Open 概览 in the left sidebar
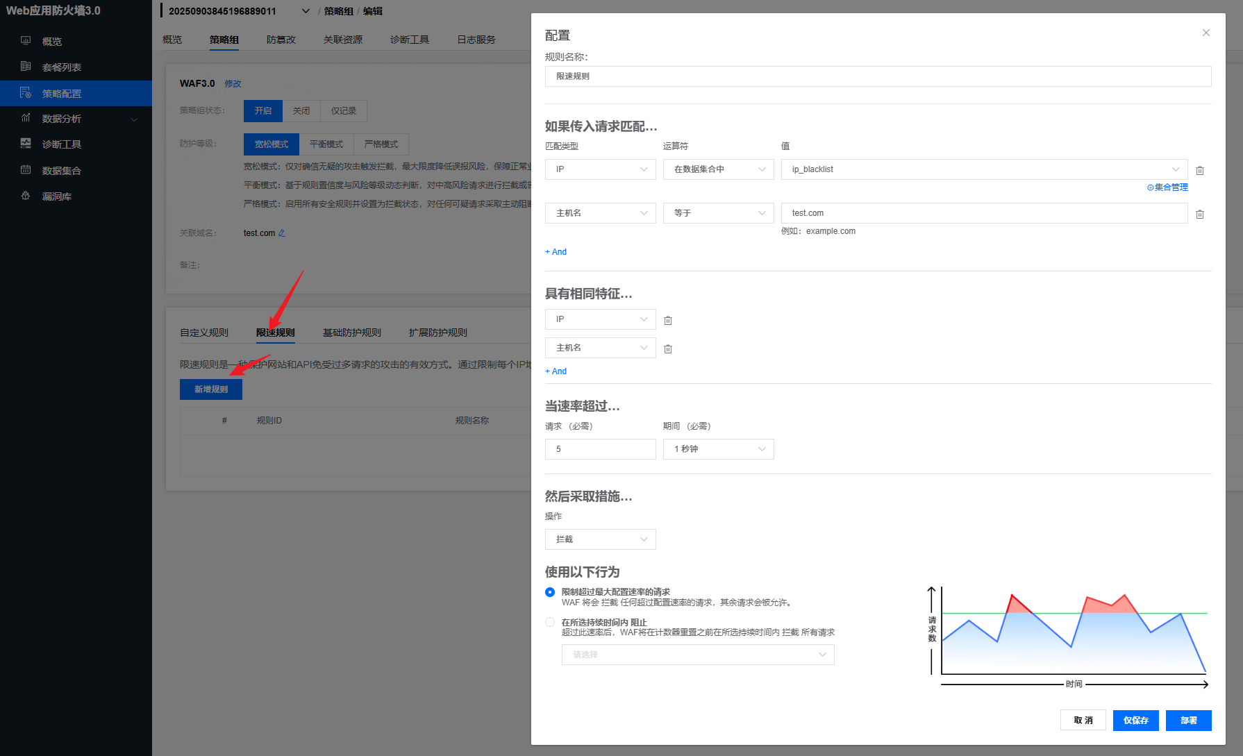1243x756 pixels. pyautogui.click(x=52, y=42)
